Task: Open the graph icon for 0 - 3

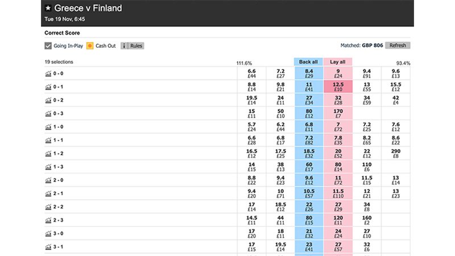Action: (48, 114)
